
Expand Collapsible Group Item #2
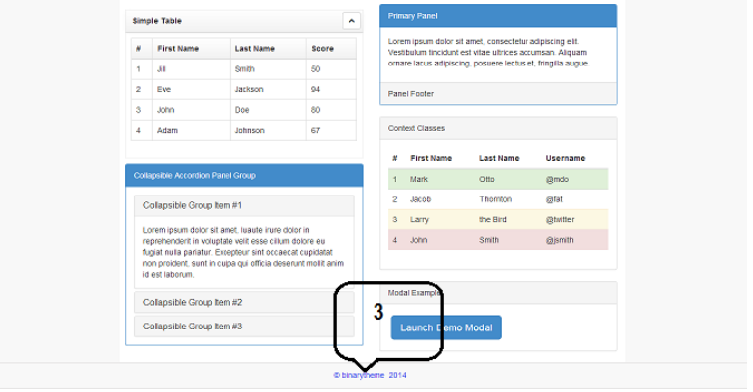click(193, 303)
